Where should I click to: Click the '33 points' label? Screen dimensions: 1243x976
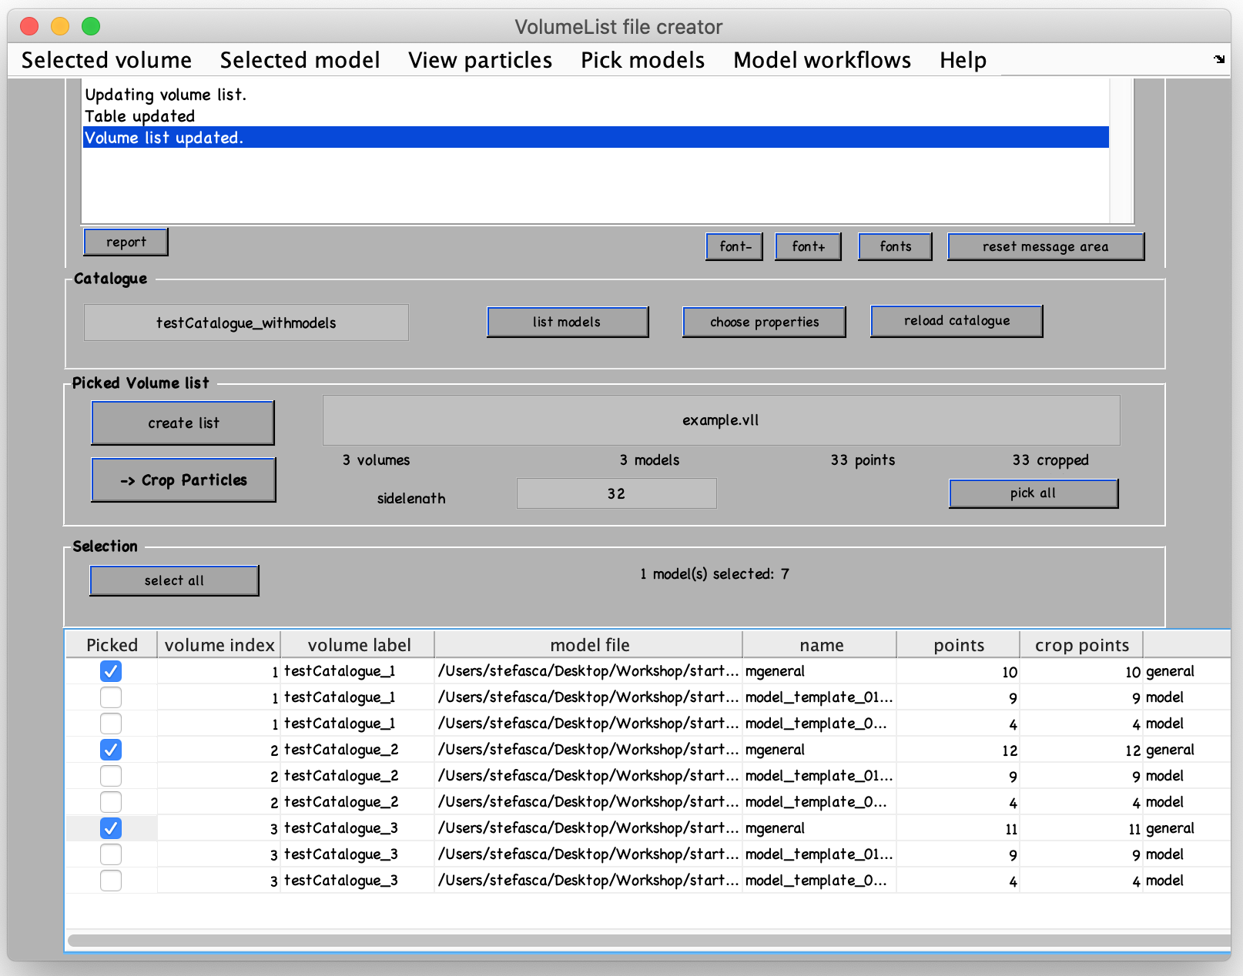click(x=863, y=460)
